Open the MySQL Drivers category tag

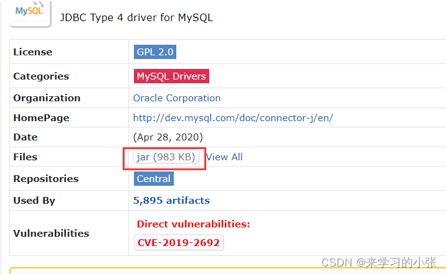[x=171, y=76]
